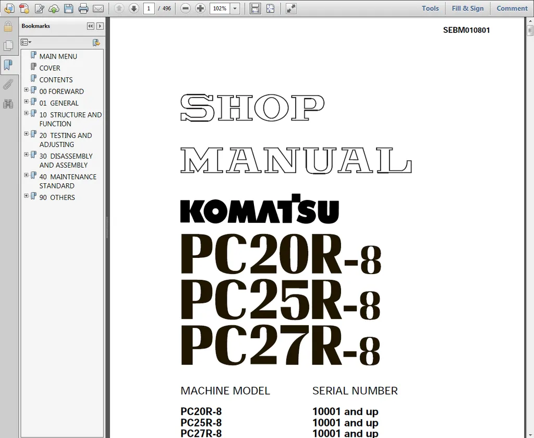Viewport: 534px width, 438px height.
Task: Zoom in with the plus button
Action: pyautogui.click(x=200, y=8)
